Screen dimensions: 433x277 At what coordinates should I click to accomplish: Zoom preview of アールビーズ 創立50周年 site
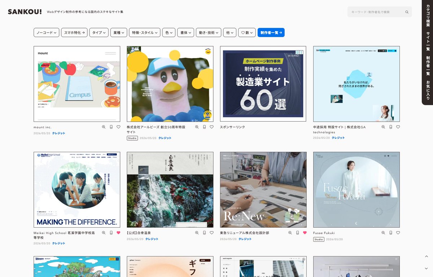click(197, 127)
